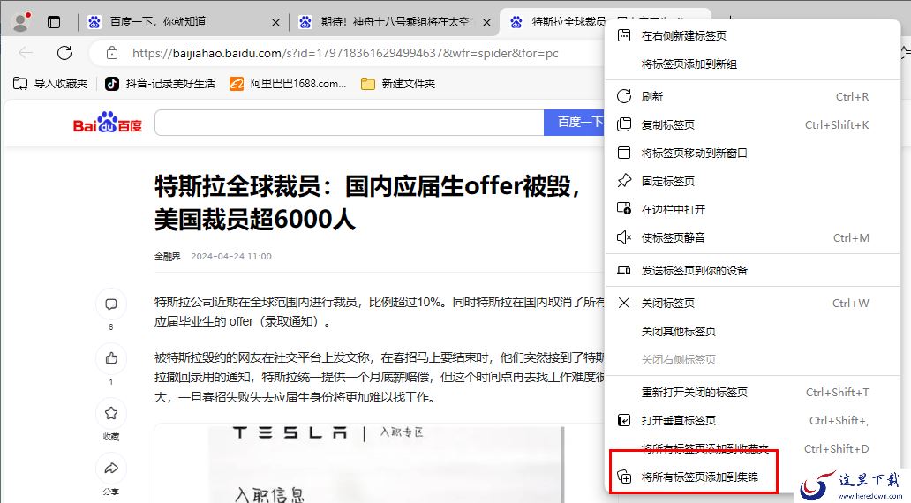Choose 发送标签页到你的设备
This screenshot has width=911, height=503.
pyautogui.click(x=752, y=271)
